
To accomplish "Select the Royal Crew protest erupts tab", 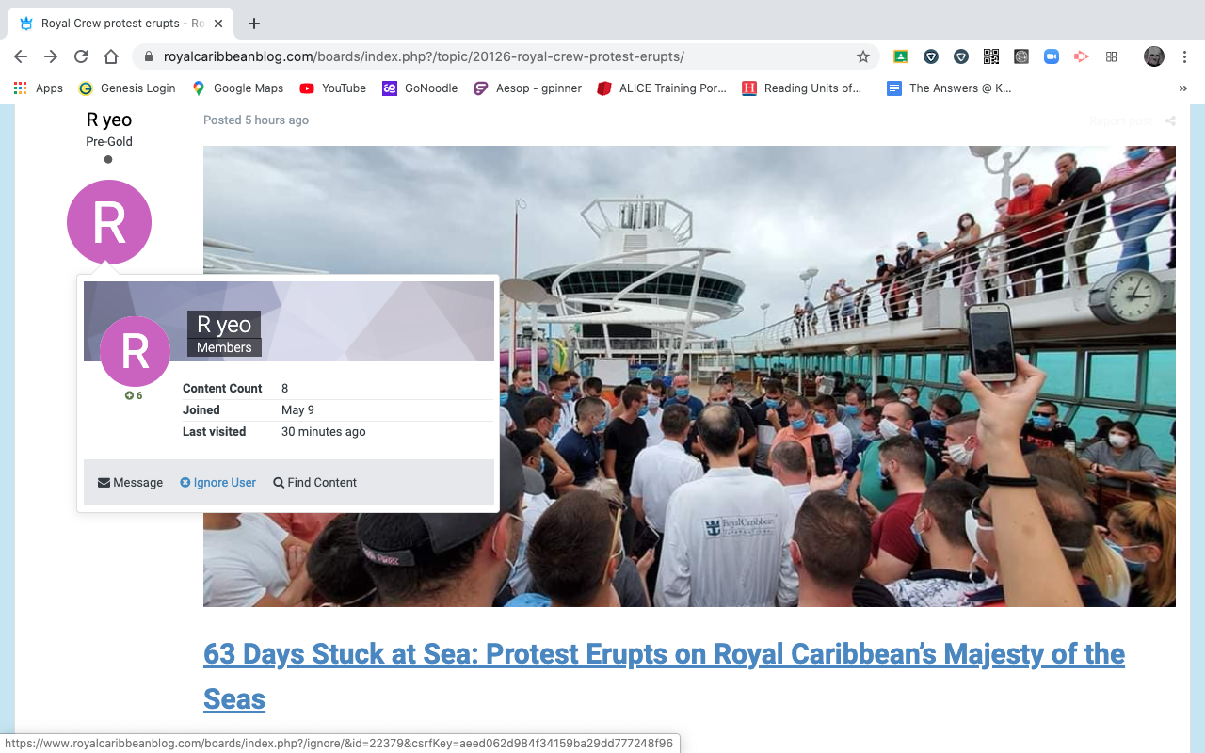I will (122, 24).
